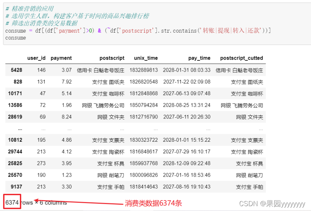Click pay_time 2027-06-11 20:26:30
Viewport: 311px width, 211px height.
click(187, 117)
